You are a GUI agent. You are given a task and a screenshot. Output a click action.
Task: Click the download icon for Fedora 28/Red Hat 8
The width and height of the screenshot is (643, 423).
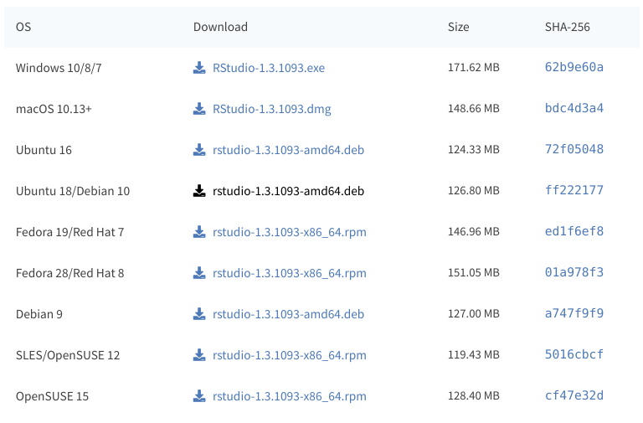pos(199,273)
